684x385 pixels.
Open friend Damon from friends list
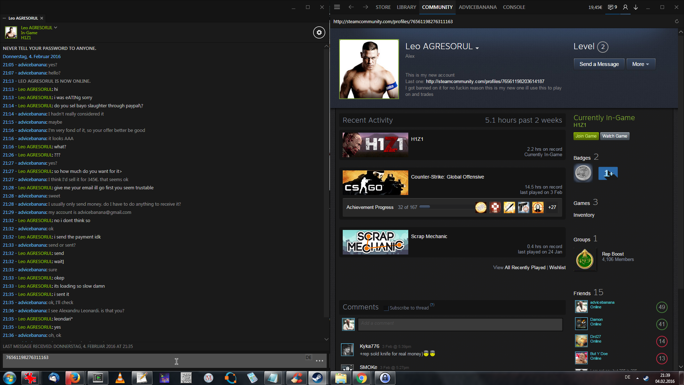pyautogui.click(x=596, y=319)
